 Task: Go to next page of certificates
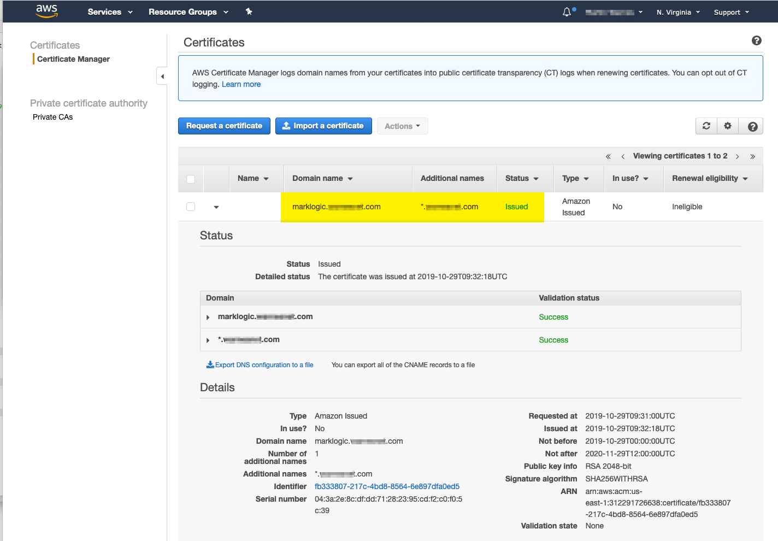point(738,156)
